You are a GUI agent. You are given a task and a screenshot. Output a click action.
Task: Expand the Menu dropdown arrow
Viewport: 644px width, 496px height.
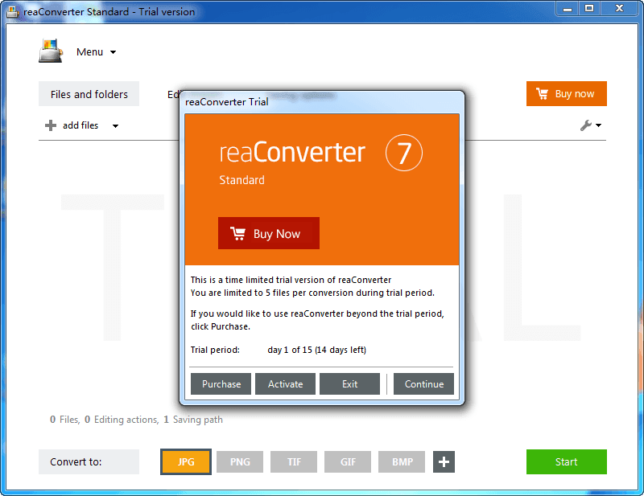(113, 51)
